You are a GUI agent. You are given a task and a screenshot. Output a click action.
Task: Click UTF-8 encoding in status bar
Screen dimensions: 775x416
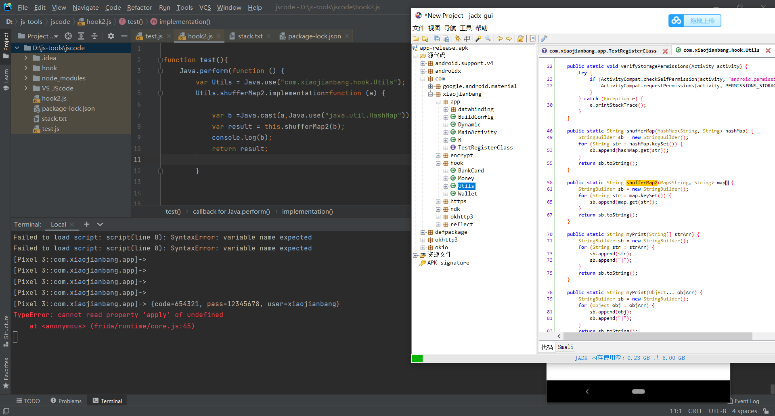click(x=717, y=411)
